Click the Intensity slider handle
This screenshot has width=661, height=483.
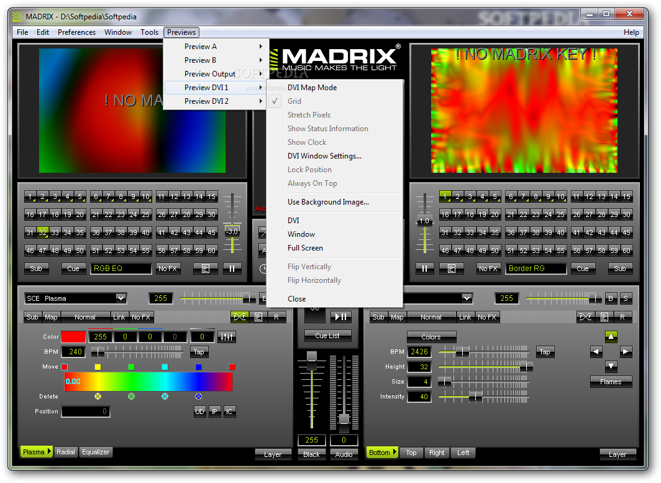pyautogui.click(x=475, y=396)
